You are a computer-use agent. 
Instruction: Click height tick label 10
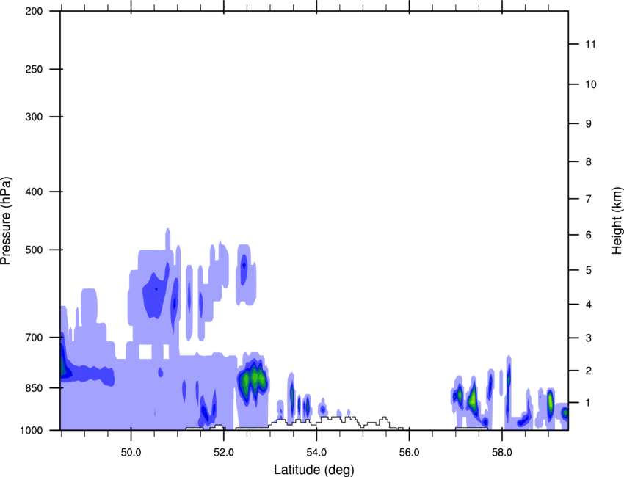pos(591,84)
